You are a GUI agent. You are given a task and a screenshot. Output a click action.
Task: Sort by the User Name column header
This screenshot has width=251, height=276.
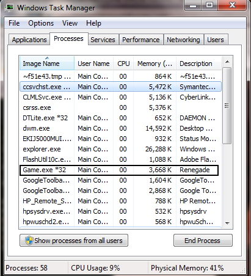coord(93,64)
